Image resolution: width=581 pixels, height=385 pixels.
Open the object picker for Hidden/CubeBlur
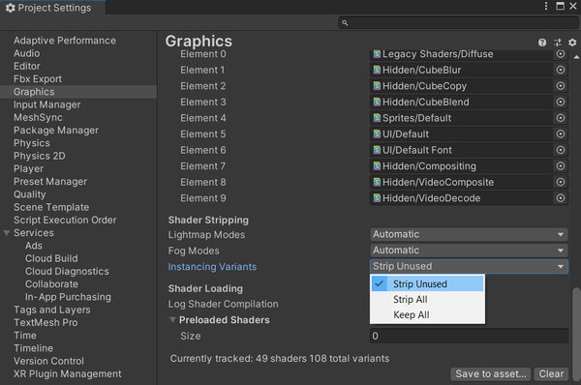click(x=561, y=70)
